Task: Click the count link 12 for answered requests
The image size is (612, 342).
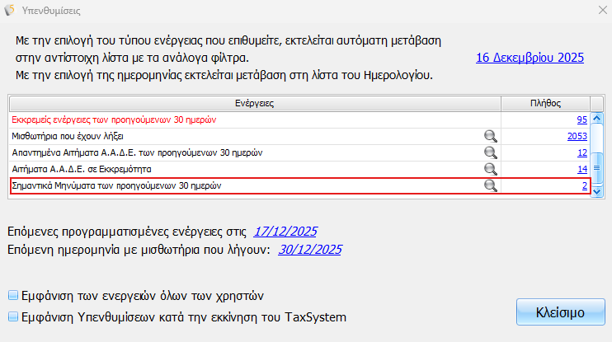Action: coord(581,153)
